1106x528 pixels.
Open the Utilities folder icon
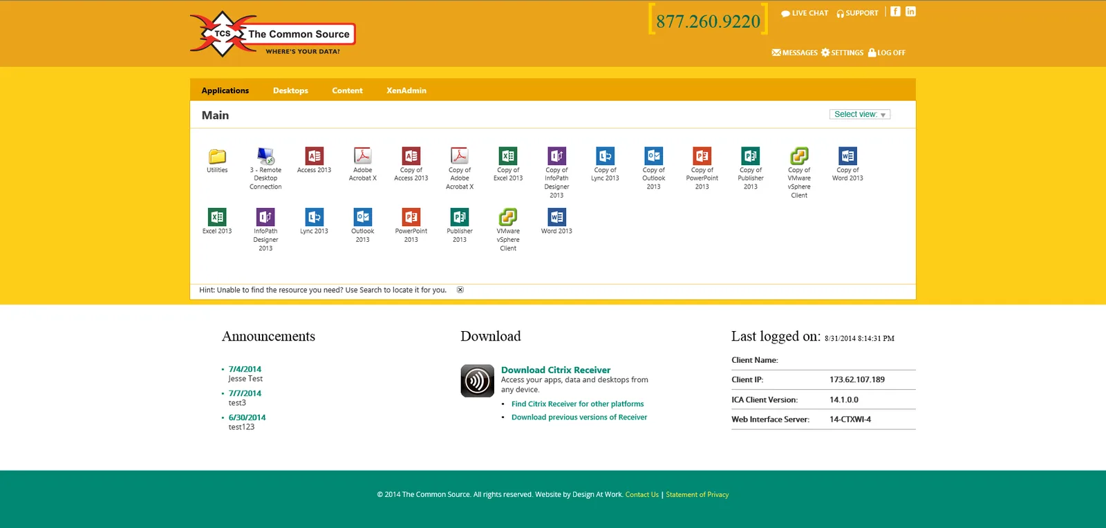click(x=217, y=156)
